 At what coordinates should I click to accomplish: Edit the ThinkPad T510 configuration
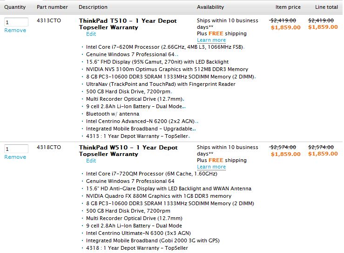(x=91, y=34)
